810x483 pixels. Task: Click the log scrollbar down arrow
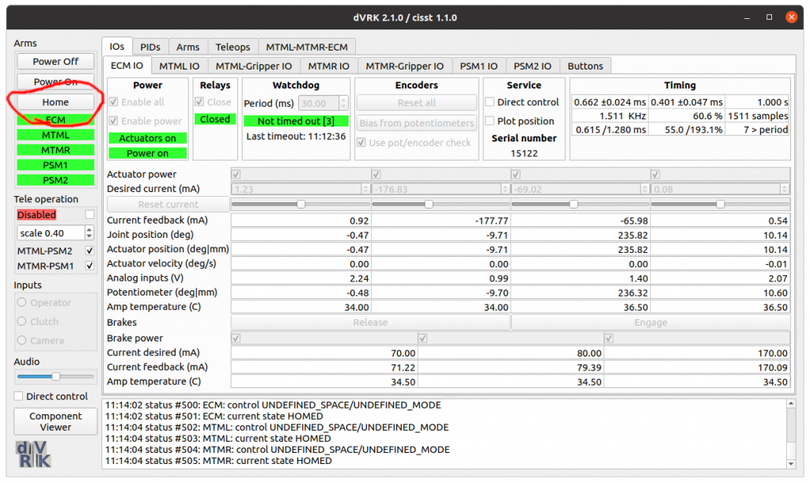[791, 463]
